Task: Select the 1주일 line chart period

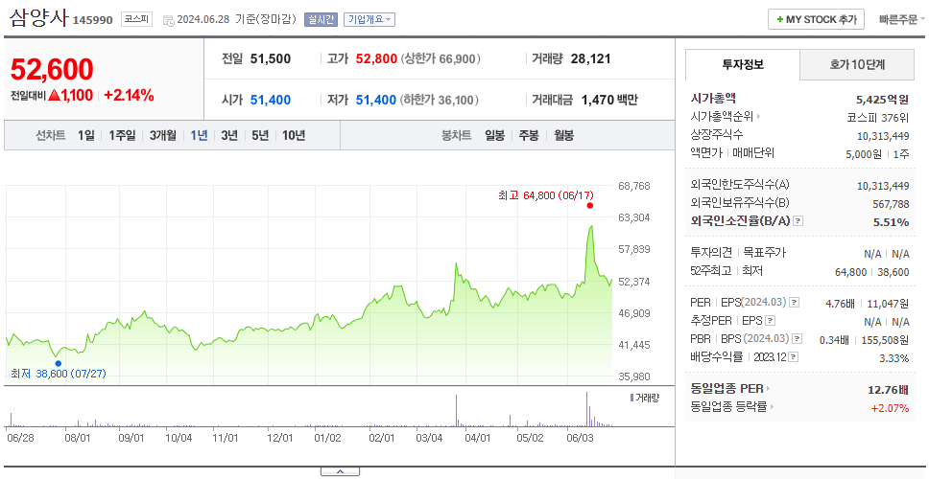Action: pyautogui.click(x=122, y=135)
